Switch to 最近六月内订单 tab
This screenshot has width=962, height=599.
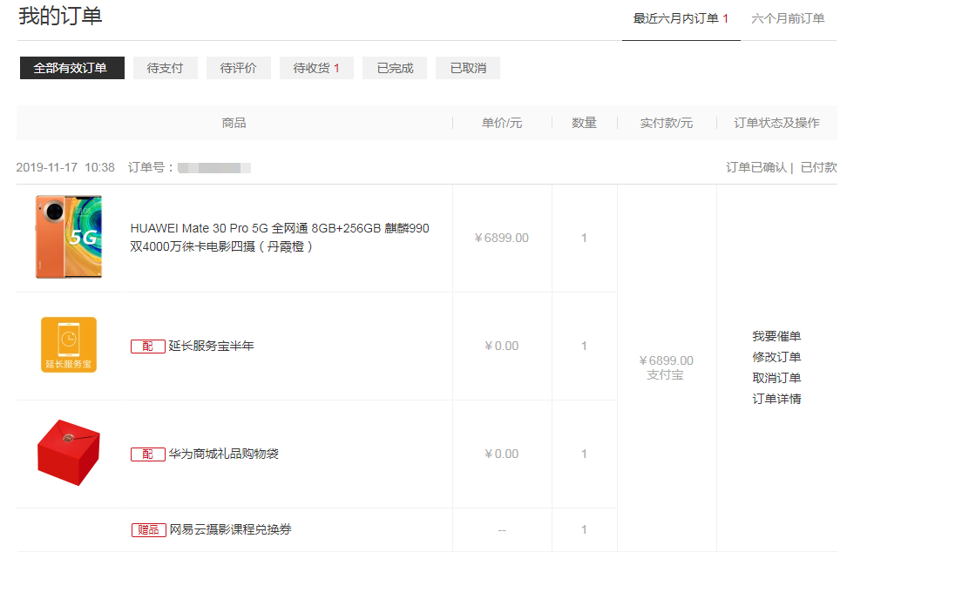[681, 18]
